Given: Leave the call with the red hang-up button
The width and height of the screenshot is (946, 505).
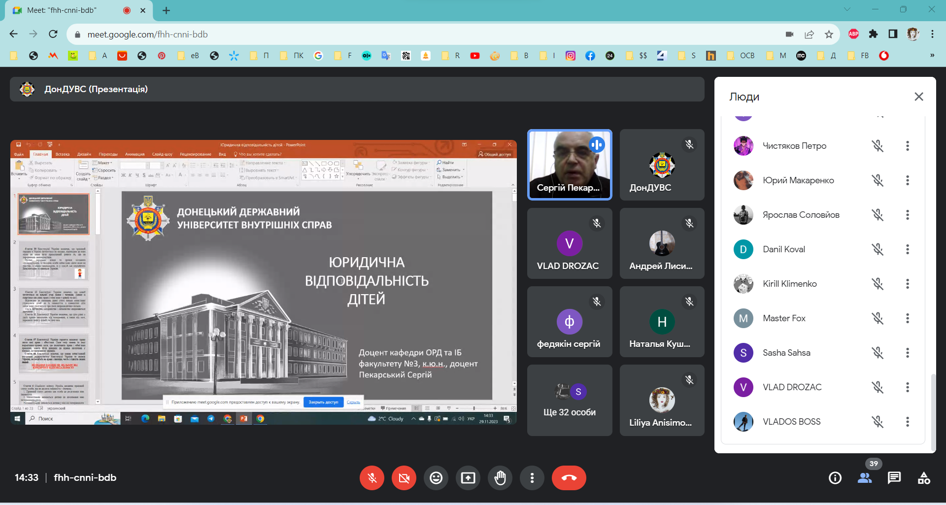Looking at the screenshot, I should pyautogui.click(x=569, y=478).
